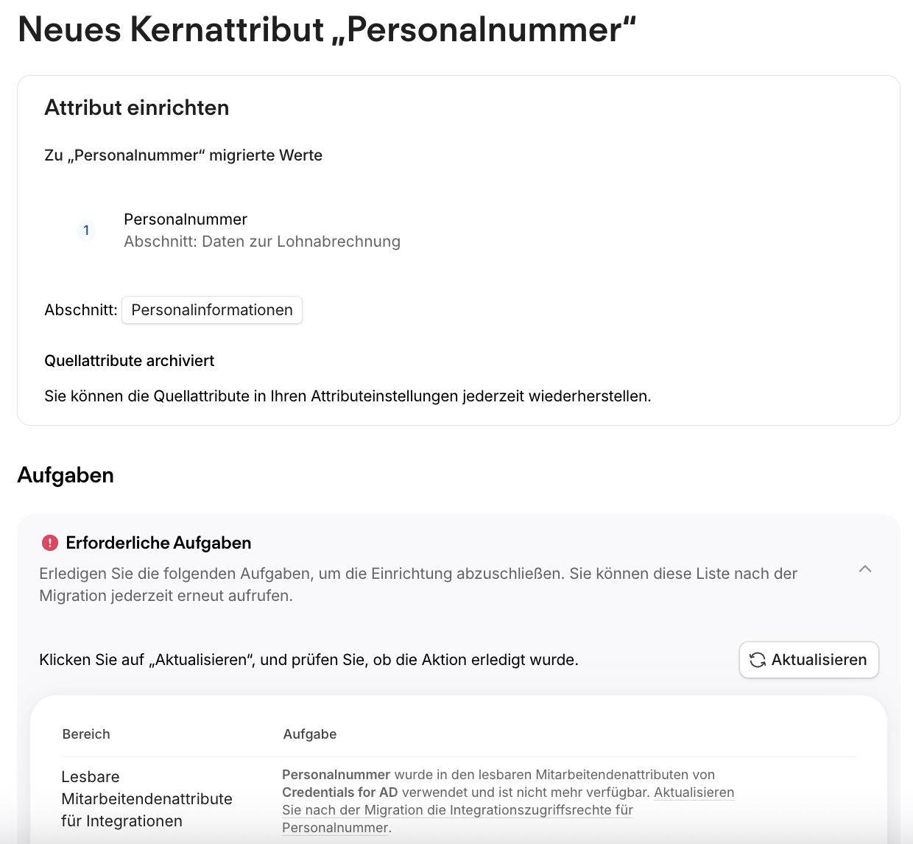This screenshot has width=913, height=844.
Task: Click the Attribut einrichten card heading
Action: pos(137,108)
